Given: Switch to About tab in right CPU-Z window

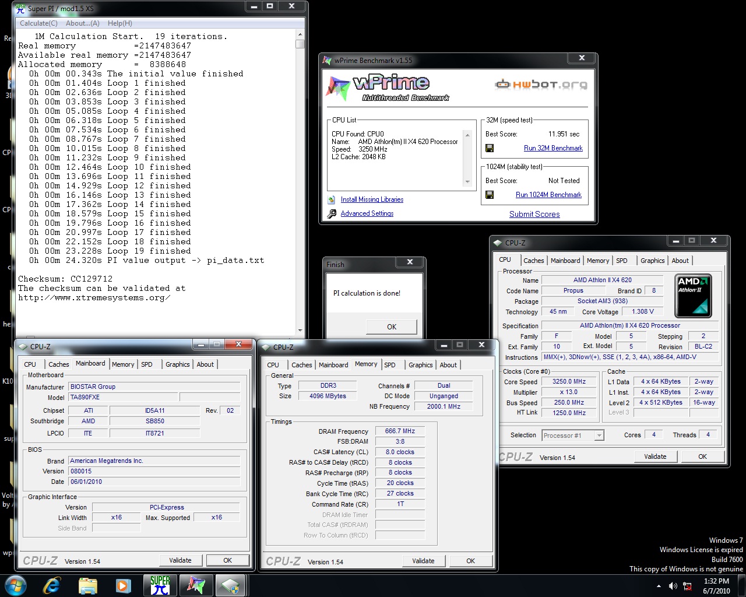Looking at the screenshot, I should pyautogui.click(x=680, y=261).
